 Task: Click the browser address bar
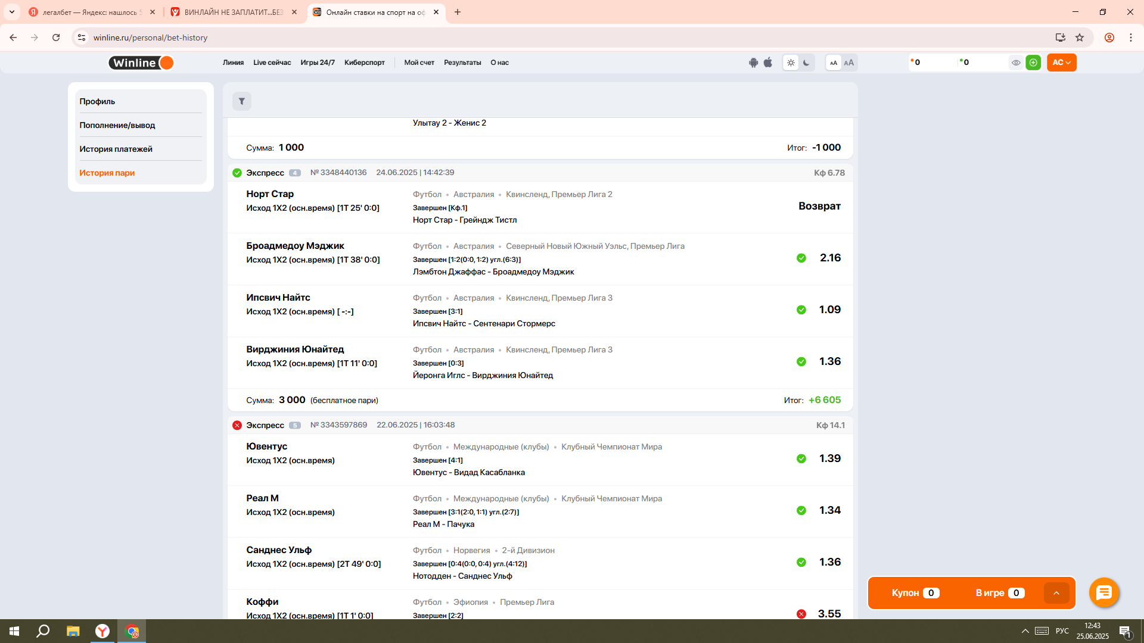tap(566, 38)
